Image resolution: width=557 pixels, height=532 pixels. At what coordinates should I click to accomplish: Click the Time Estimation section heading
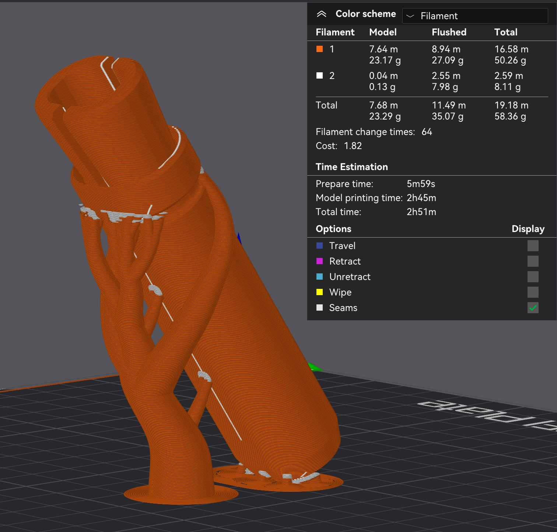coord(352,167)
